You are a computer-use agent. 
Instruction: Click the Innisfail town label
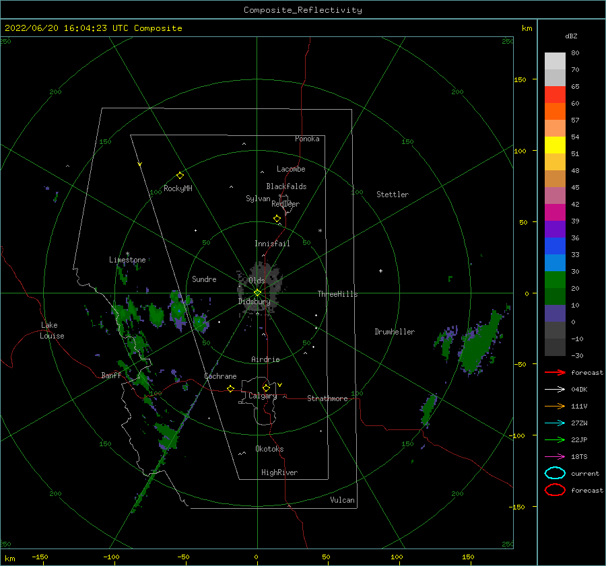click(x=272, y=244)
